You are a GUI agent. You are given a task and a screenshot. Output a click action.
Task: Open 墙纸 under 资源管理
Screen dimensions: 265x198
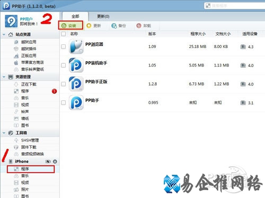click(x=25, y=118)
